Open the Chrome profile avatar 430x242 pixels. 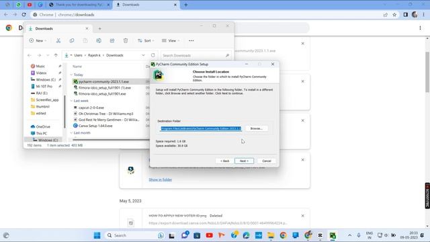(x=415, y=15)
